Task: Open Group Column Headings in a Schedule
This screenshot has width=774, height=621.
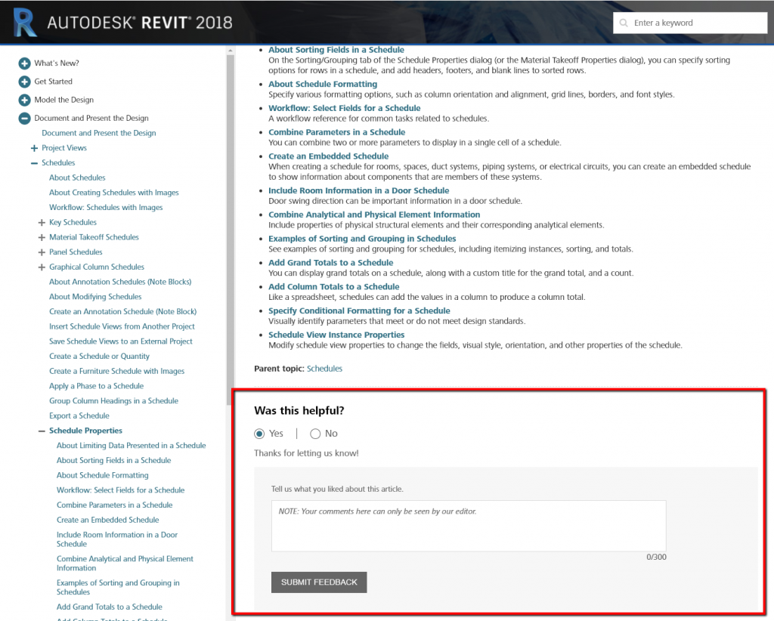Action: tap(113, 401)
